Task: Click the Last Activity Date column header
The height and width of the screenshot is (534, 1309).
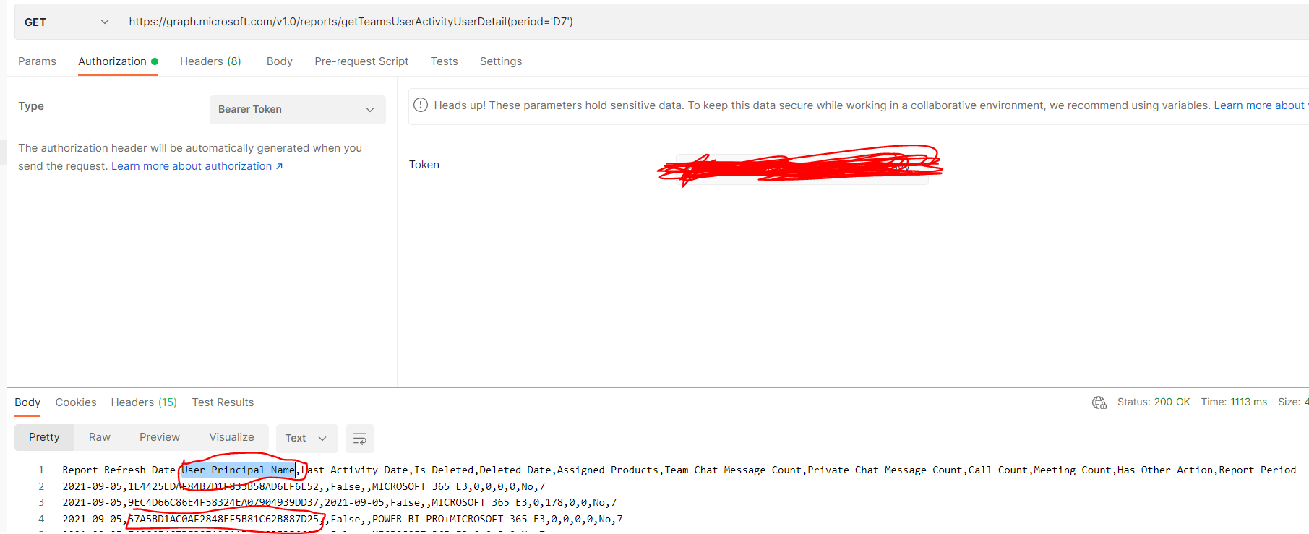Action: coord(355,470)
